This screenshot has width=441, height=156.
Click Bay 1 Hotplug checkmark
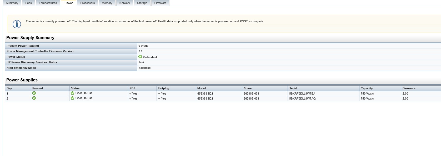coord(159,93)
